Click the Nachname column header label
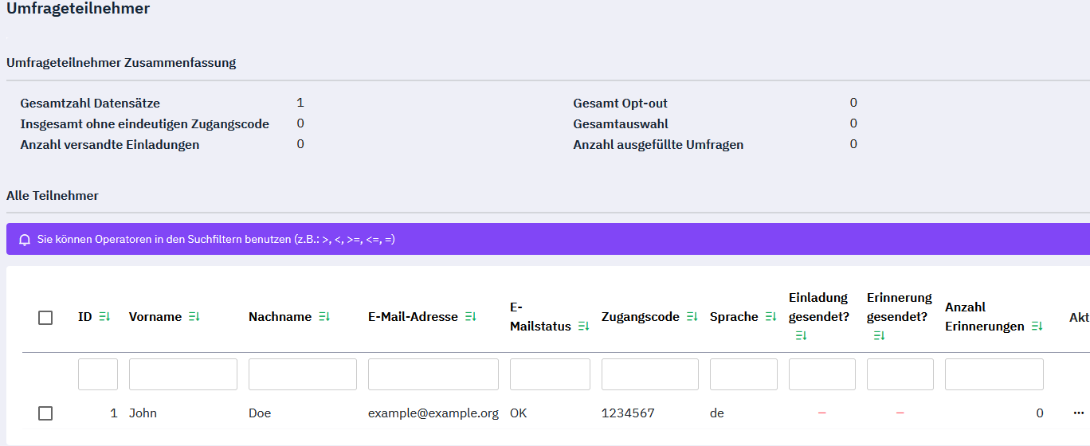This screenshot has width=1090, height=446. pos(280,317)
